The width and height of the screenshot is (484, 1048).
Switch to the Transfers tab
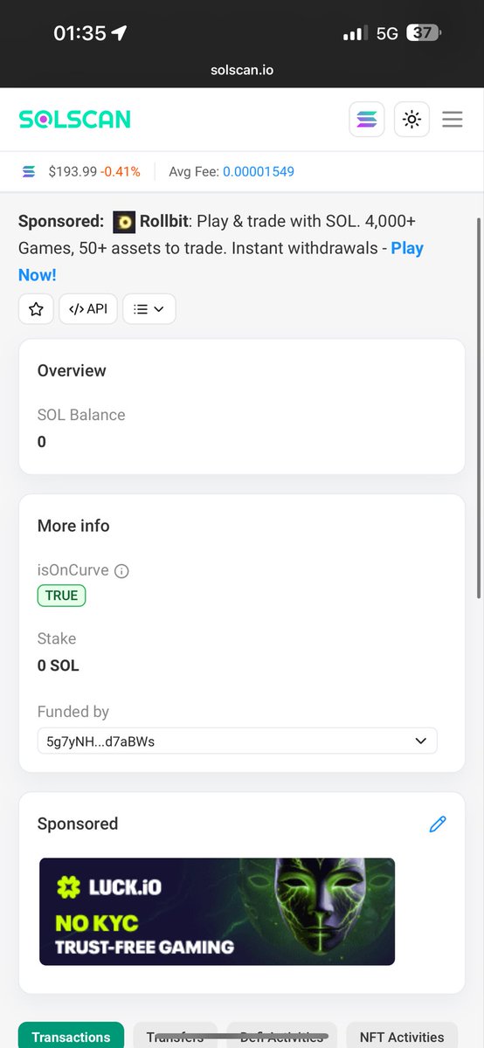tap(175, 1037)
